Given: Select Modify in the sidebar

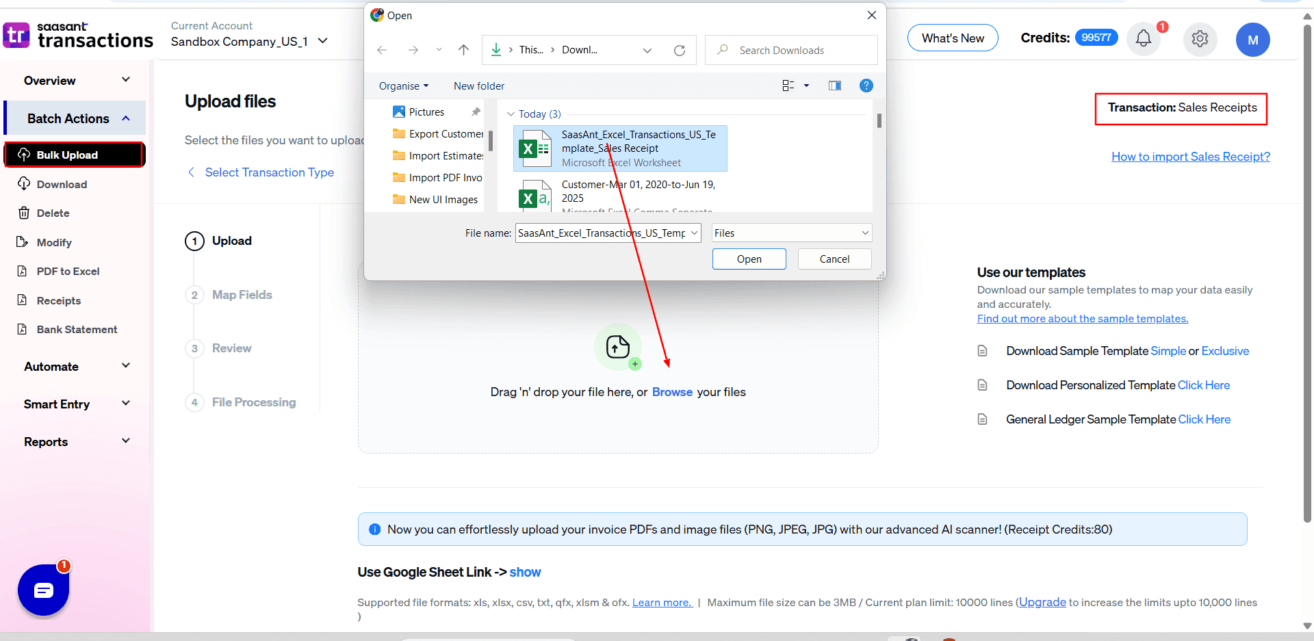Looking at the screenshot, I should pos(54,242).
